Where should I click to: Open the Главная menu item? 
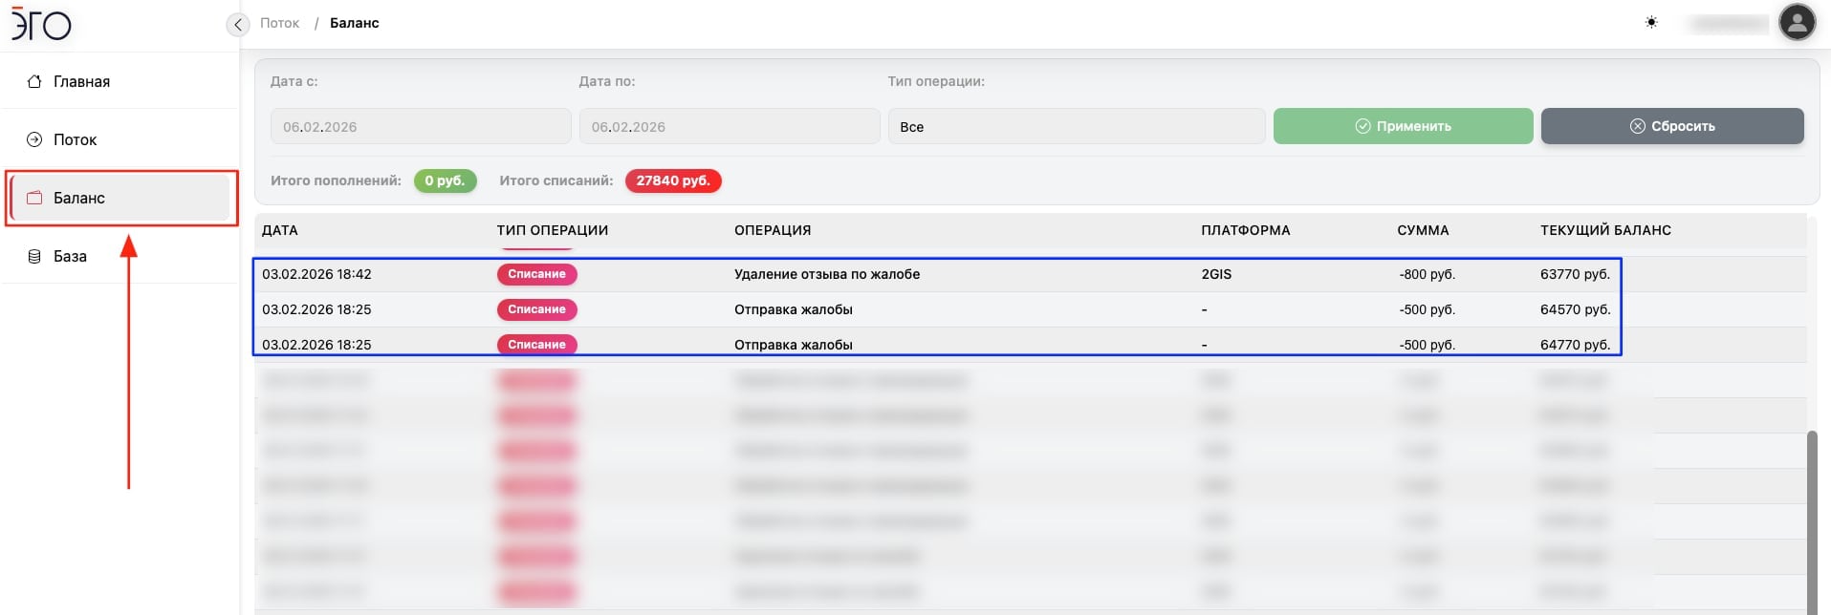[81, 82]
